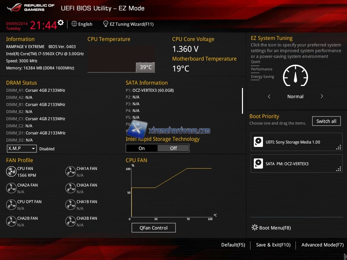This screenshot has height=260, width=347.
Task: Open Advanced Mode(F7)
Action: [322, 245]
